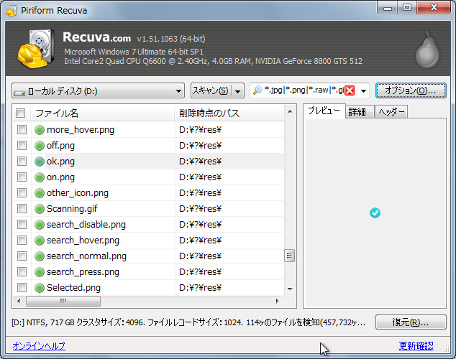Switch to the 詳細 tab

point(360,112)
